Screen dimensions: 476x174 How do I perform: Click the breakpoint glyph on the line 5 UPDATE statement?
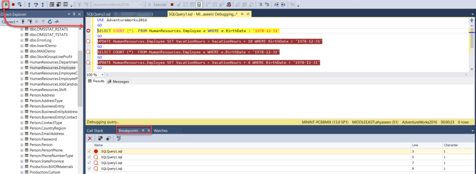click(89, 41)
